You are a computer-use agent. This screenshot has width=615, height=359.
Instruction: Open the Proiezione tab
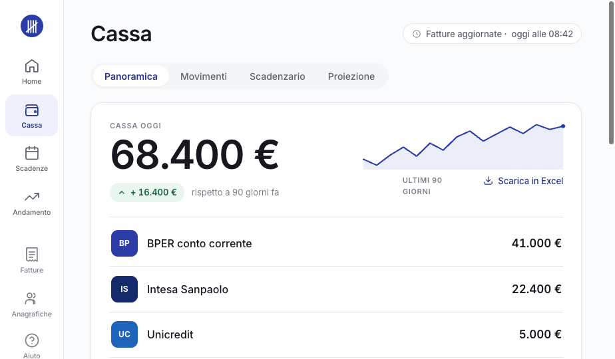(351, 76)
